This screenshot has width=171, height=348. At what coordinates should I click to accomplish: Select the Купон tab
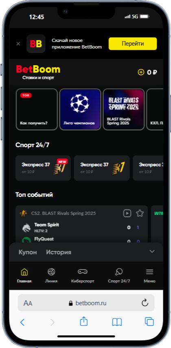click(28, 252)
